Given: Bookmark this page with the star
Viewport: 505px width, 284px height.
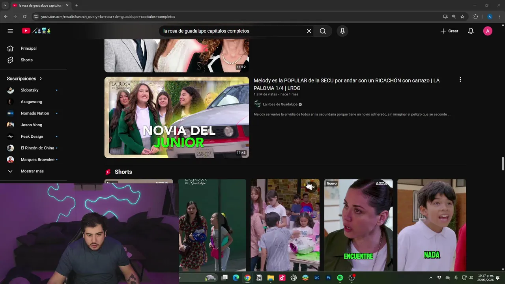Looking at the screenshot, I should click(462, 17).
